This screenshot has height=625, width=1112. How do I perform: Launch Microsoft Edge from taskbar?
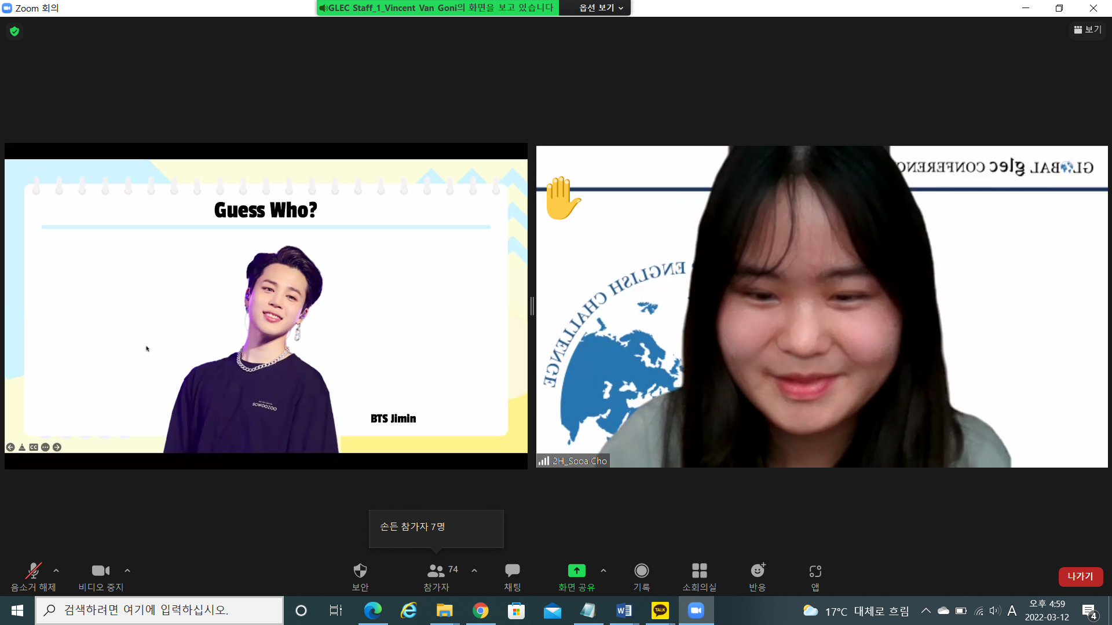pyautogui.click(x=373, y=611)
